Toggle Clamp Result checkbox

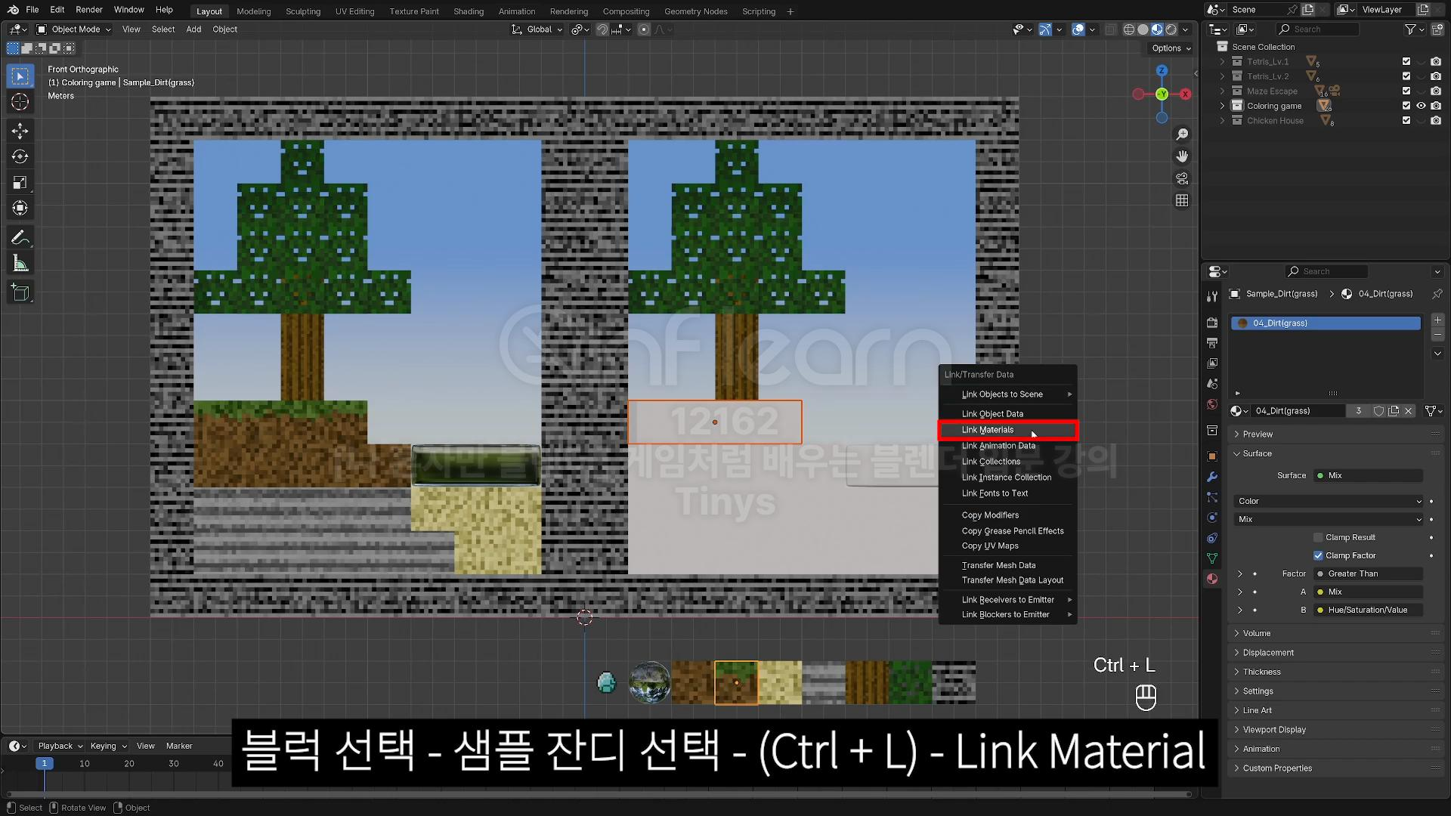1318,537
